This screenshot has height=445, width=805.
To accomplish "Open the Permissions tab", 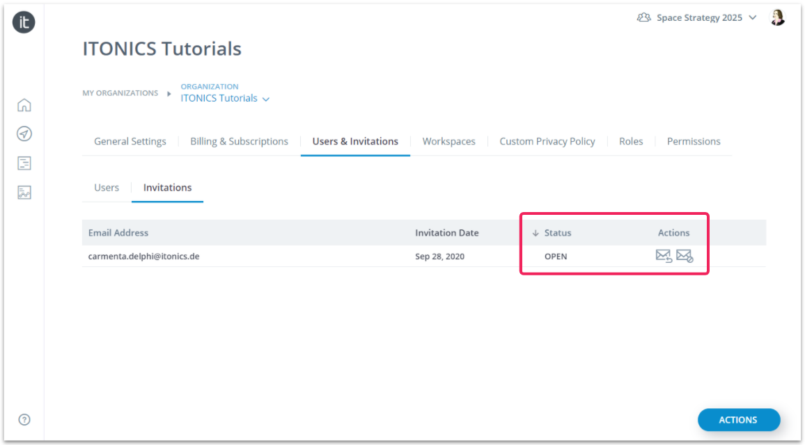I will (x=694, y=142).
